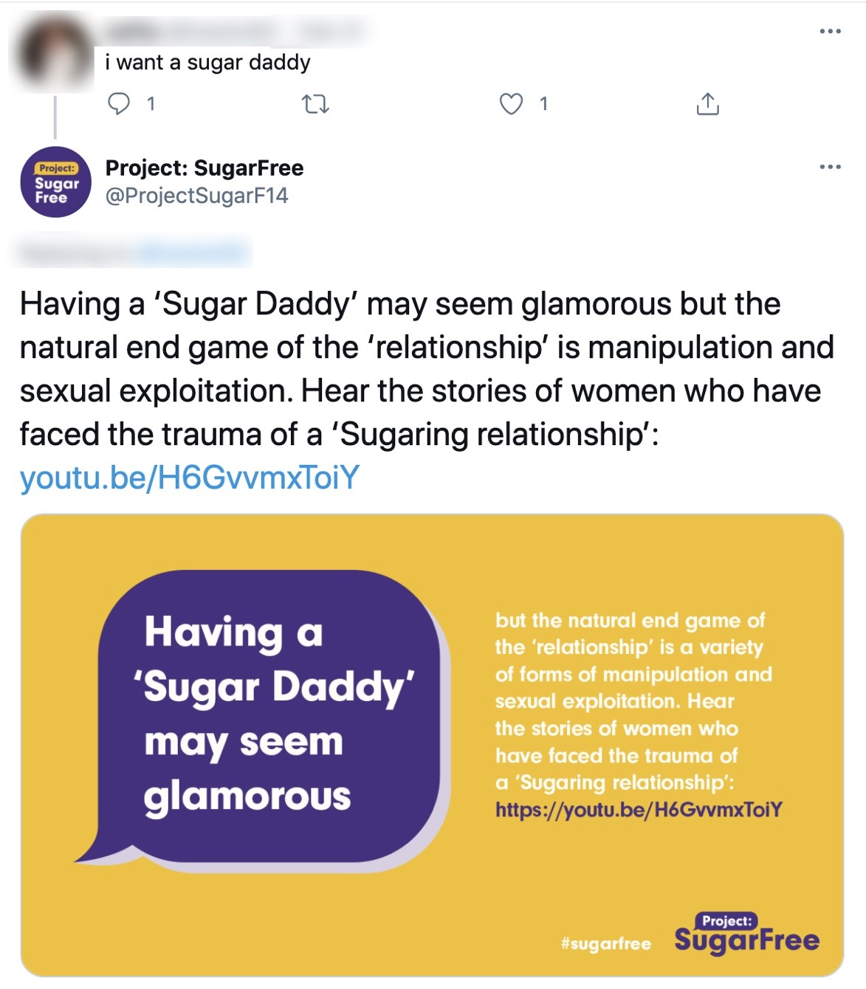Click the #sugarfree hashtag in the image
866x989 pixels.
pyautogui.click(x=605, y=943)
